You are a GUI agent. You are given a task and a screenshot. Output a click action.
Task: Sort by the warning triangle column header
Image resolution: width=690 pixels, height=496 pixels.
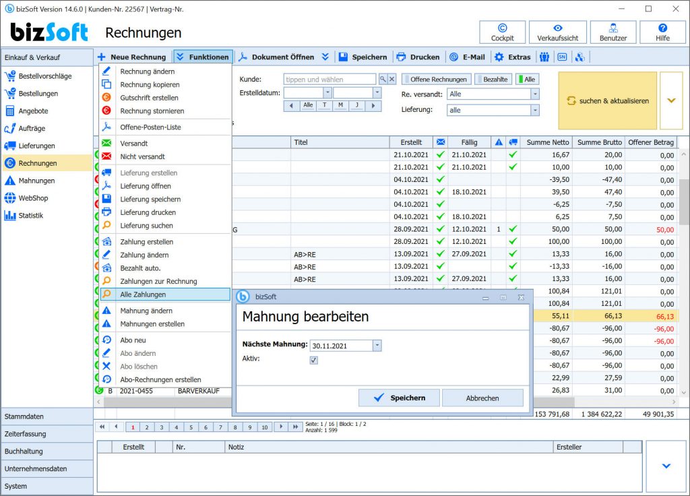499,142
